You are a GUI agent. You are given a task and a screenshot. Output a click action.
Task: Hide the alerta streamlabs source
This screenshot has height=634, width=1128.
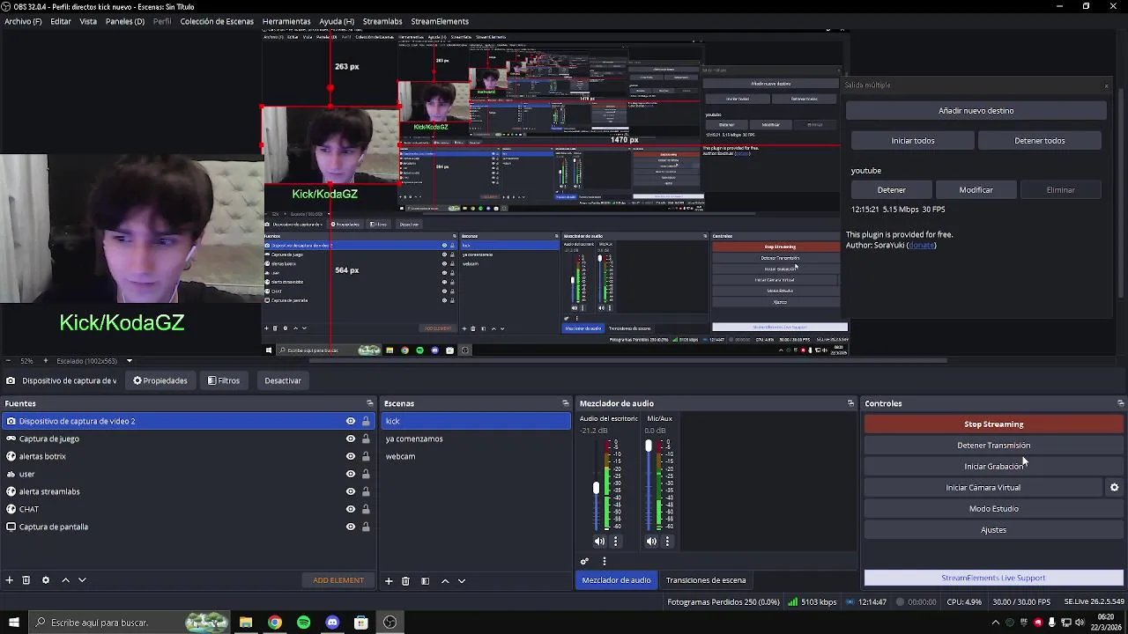click(351, 491)
